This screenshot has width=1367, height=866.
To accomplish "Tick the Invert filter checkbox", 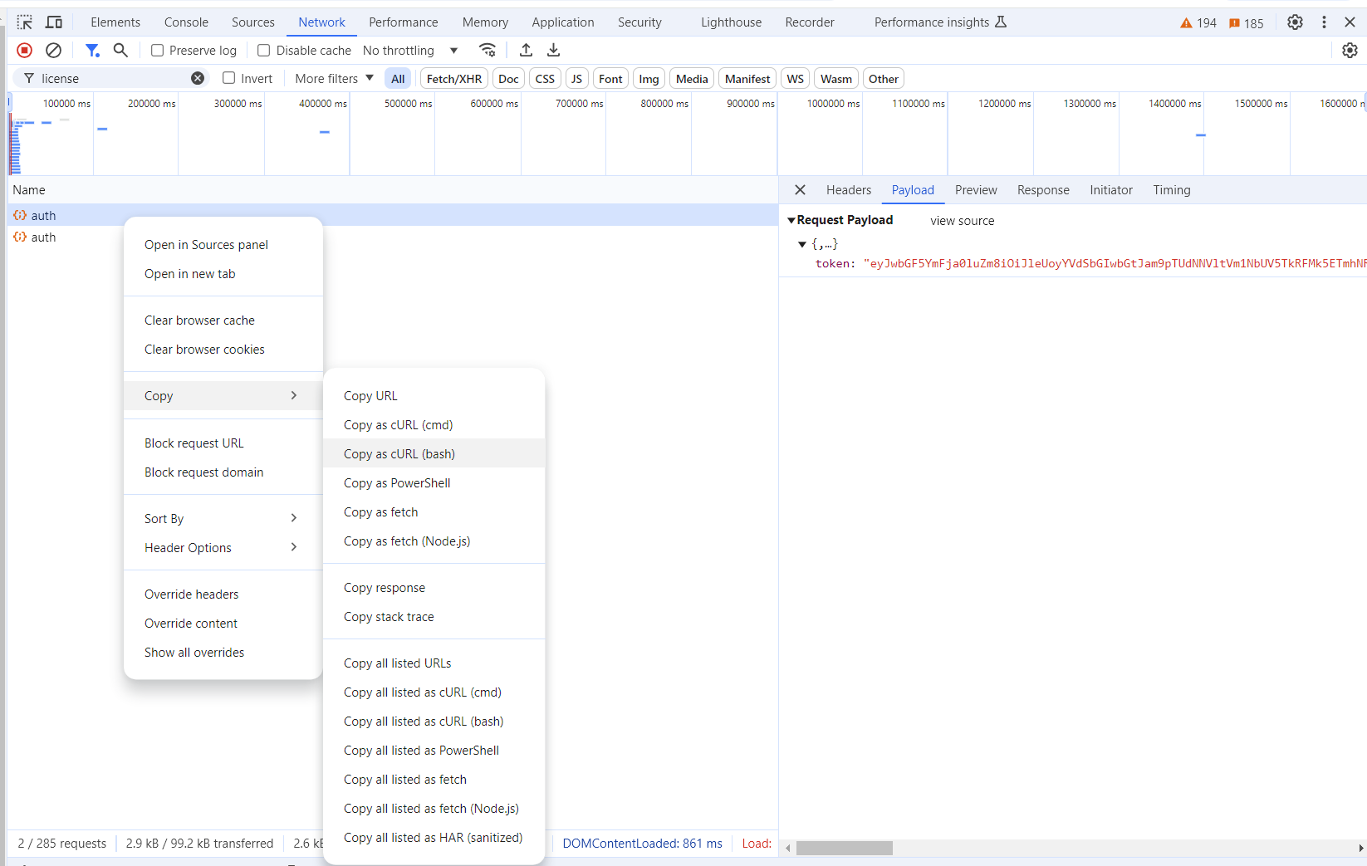I will point(229,78).
